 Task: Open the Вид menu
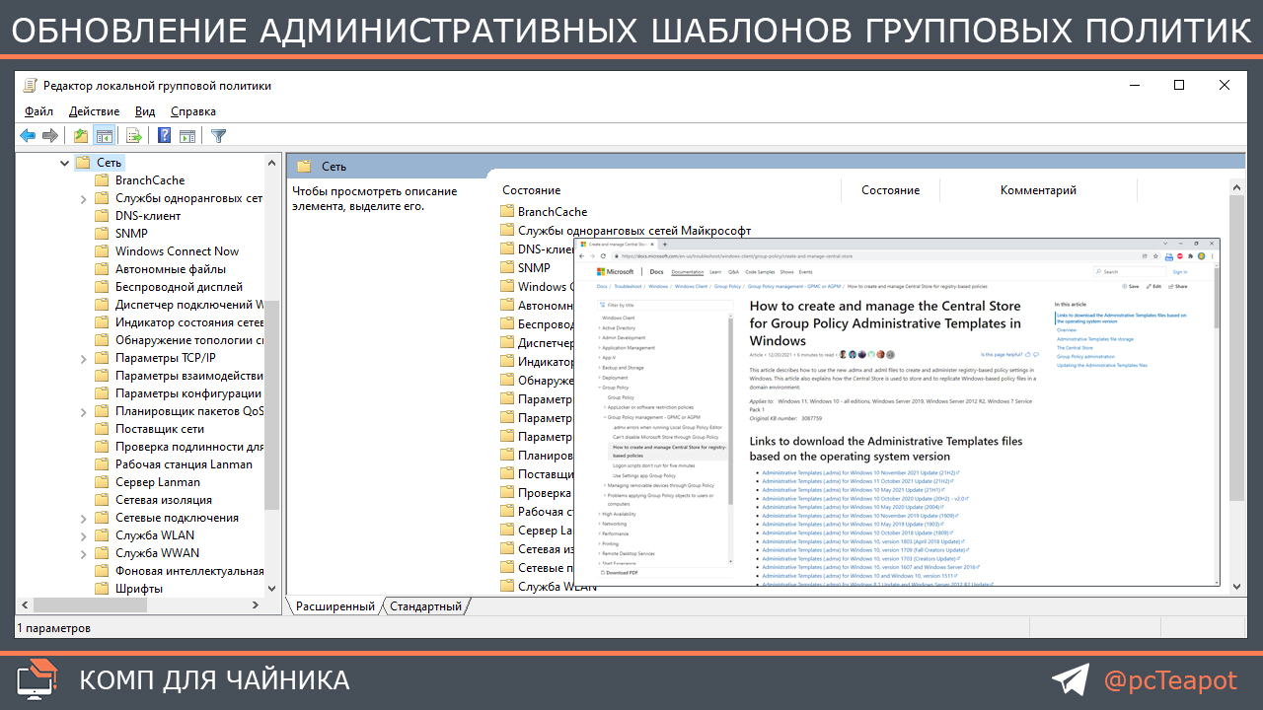(x=145, y=111)
